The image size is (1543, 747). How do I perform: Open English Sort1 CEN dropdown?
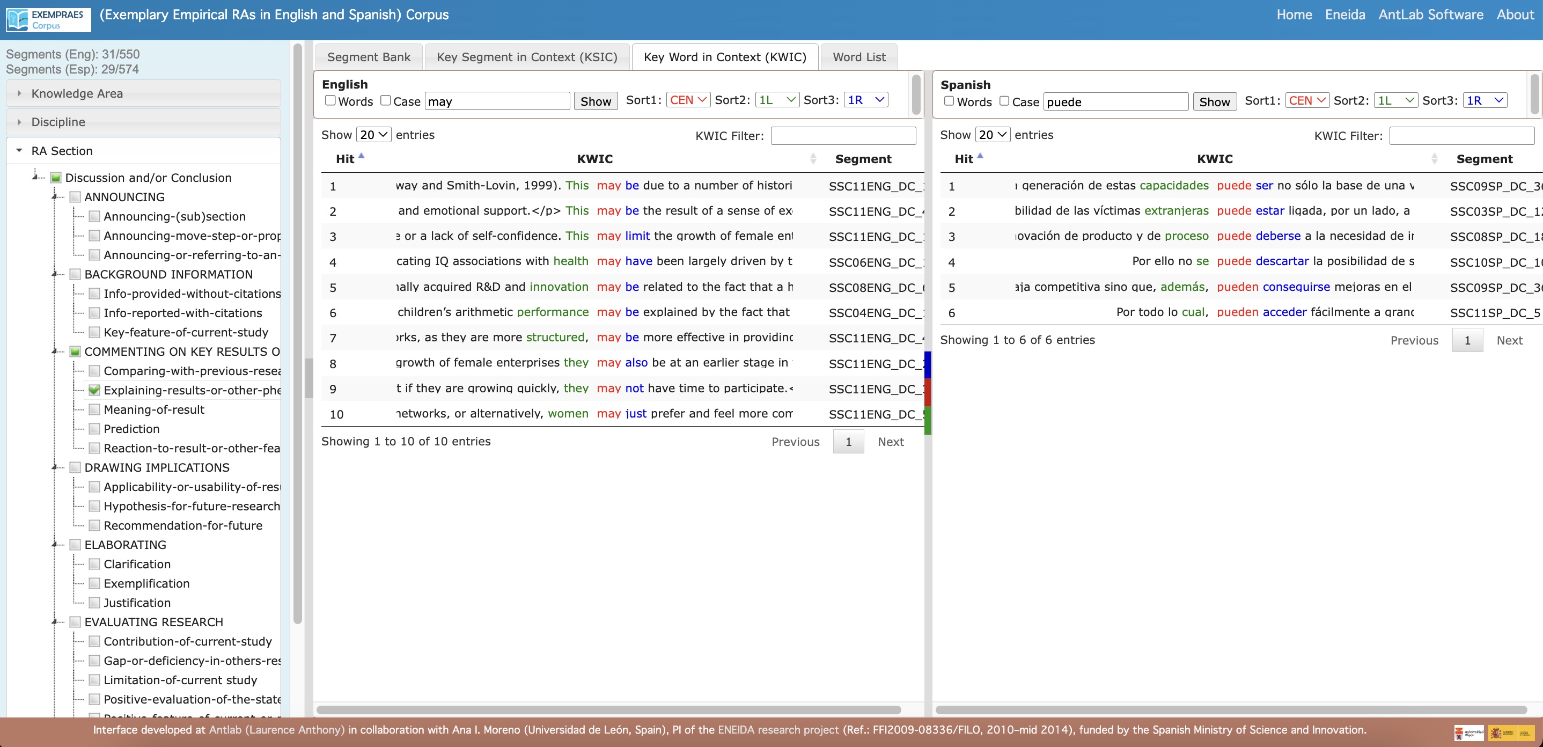tap(688, 99)
